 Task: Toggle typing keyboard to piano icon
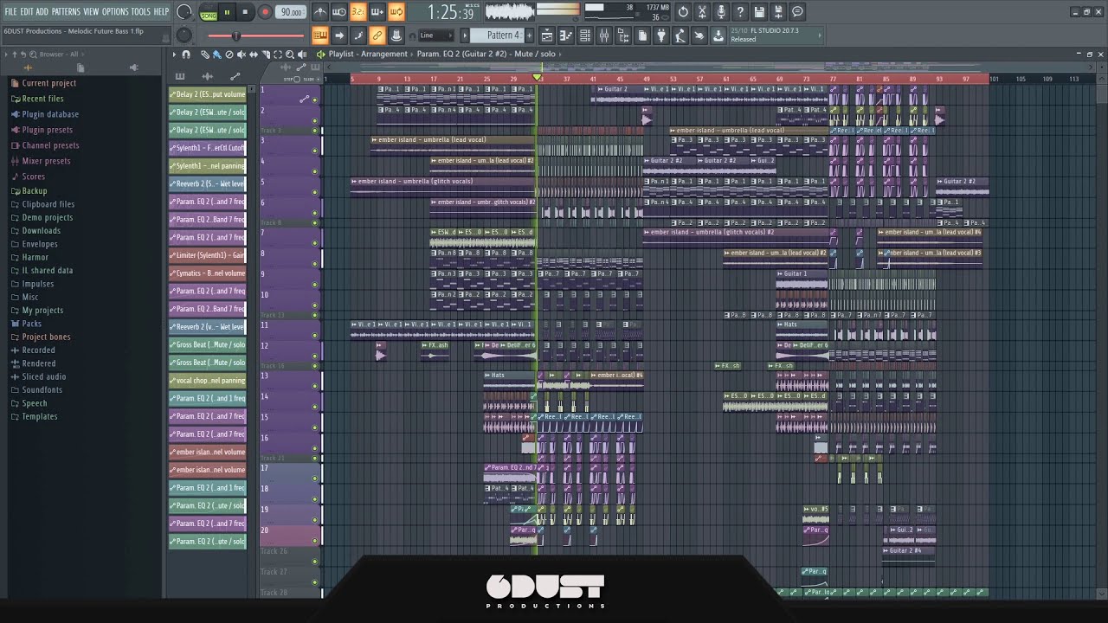click(320, 35)
